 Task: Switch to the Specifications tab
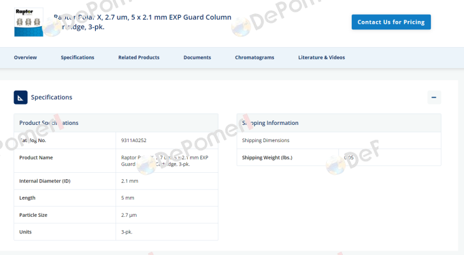coord(77,57)
